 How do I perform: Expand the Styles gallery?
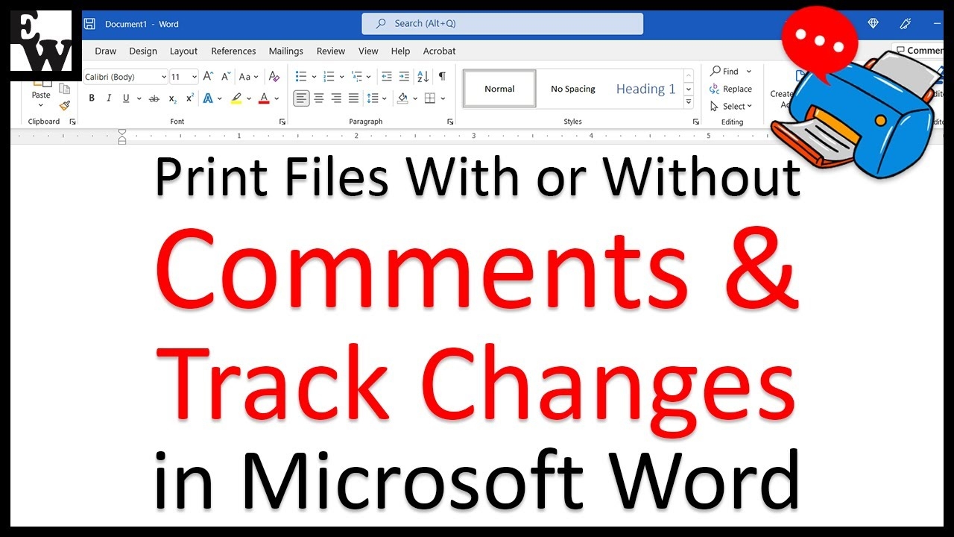[x=689, y=101]
